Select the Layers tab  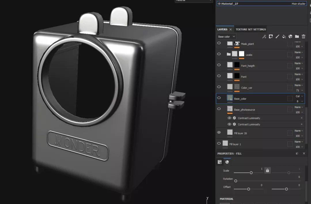tap(222, 29)
